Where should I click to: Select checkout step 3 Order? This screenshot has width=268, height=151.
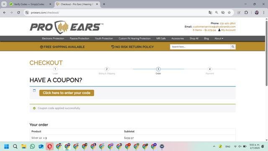tap(158, 69)
